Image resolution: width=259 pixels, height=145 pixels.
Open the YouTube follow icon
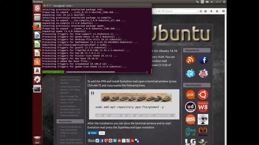[203, 73]
